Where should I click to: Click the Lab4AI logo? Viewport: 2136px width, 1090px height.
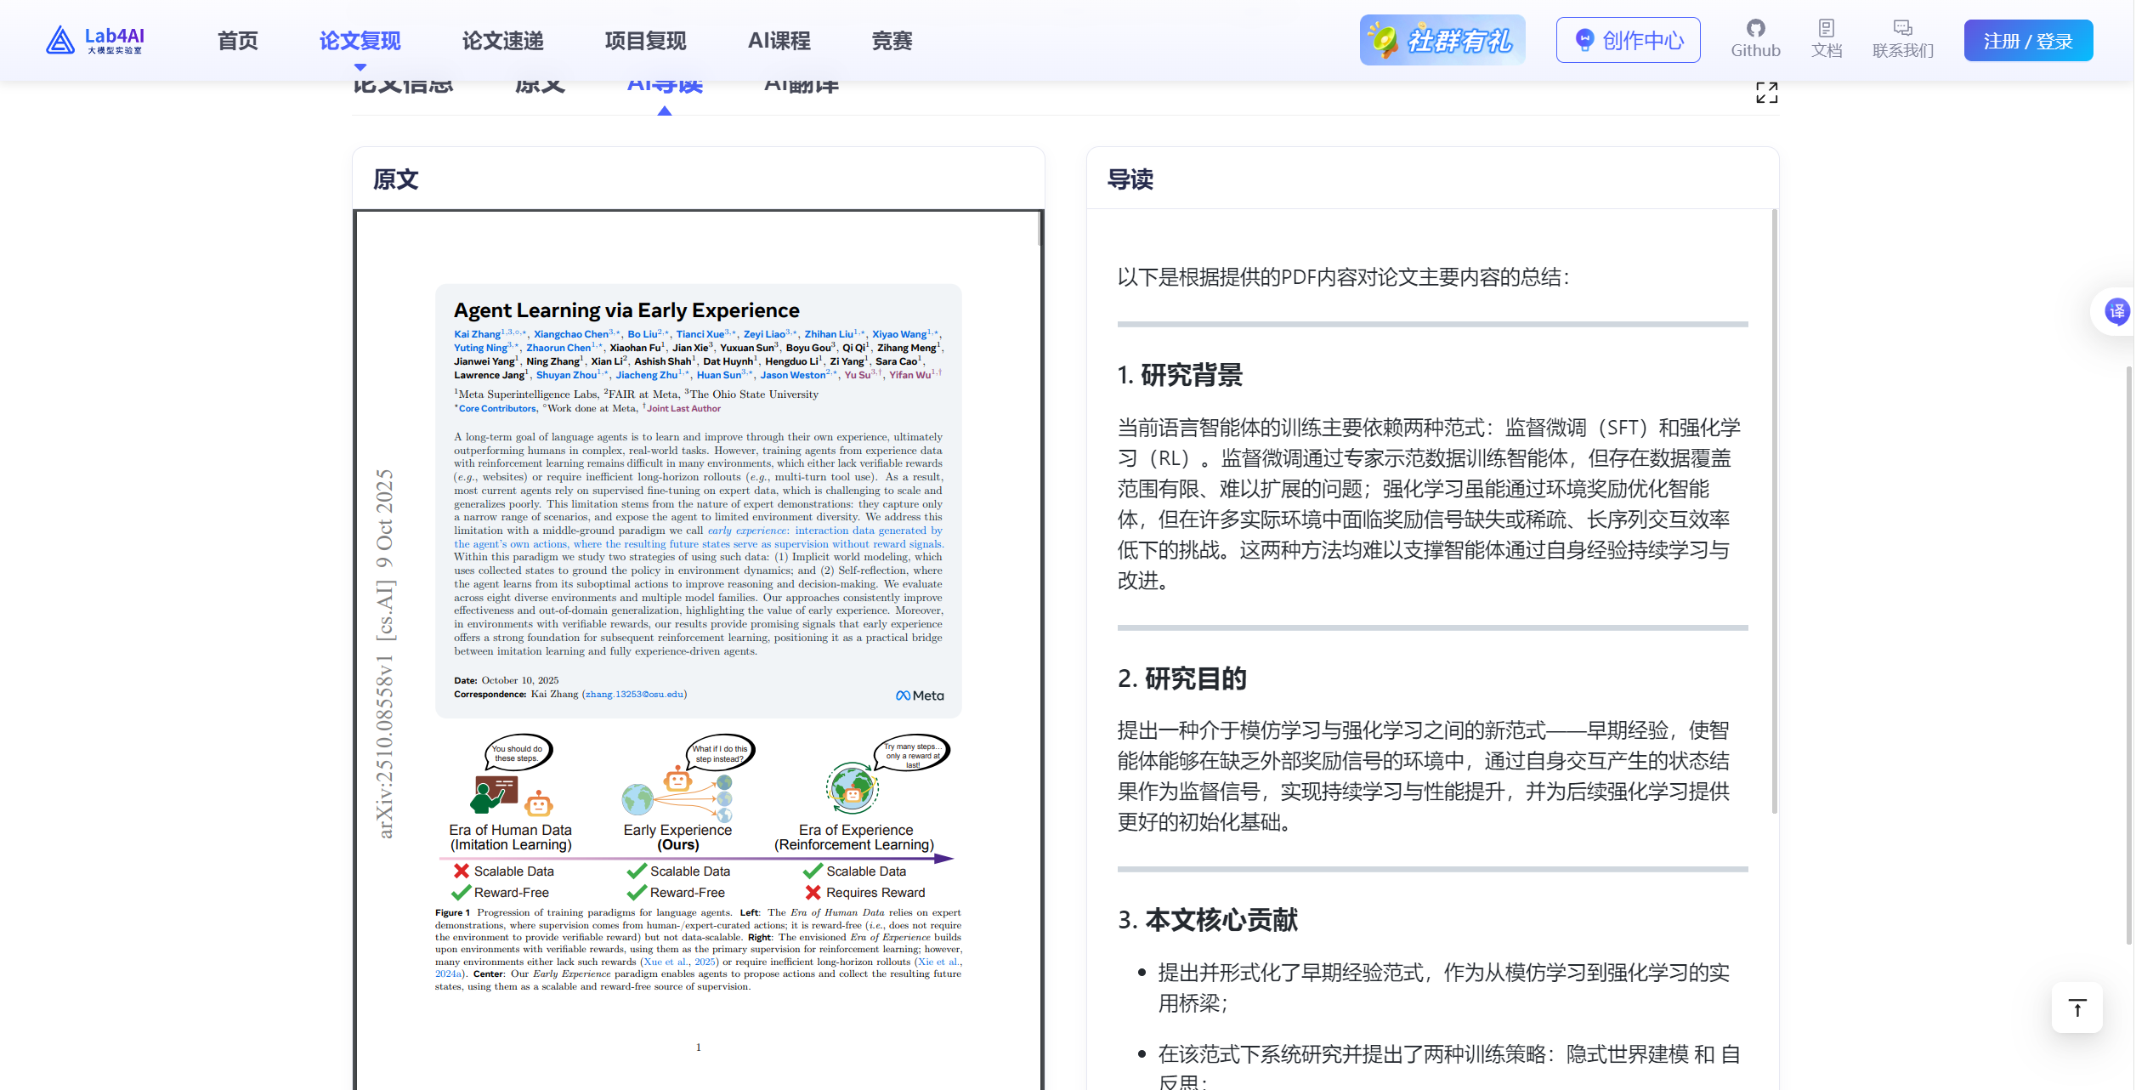pyautogui.click(x=95, y=39)
